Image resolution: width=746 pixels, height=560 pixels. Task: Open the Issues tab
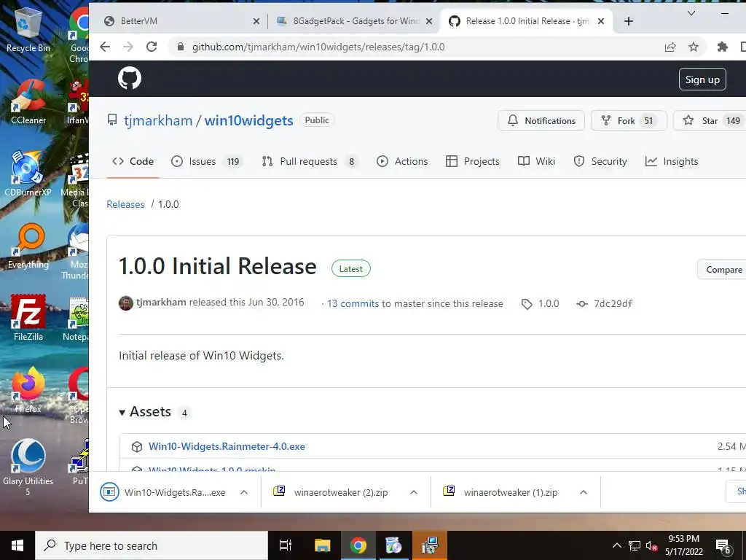pyautogui.click(x=207, y=161)
